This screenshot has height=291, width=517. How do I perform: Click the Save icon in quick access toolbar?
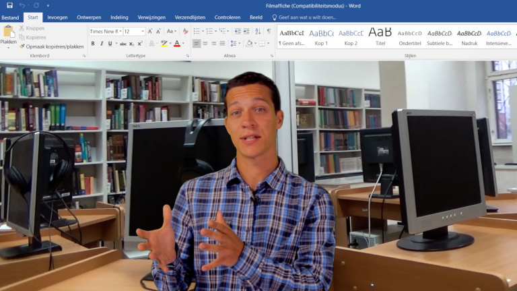tap(9, 5)
